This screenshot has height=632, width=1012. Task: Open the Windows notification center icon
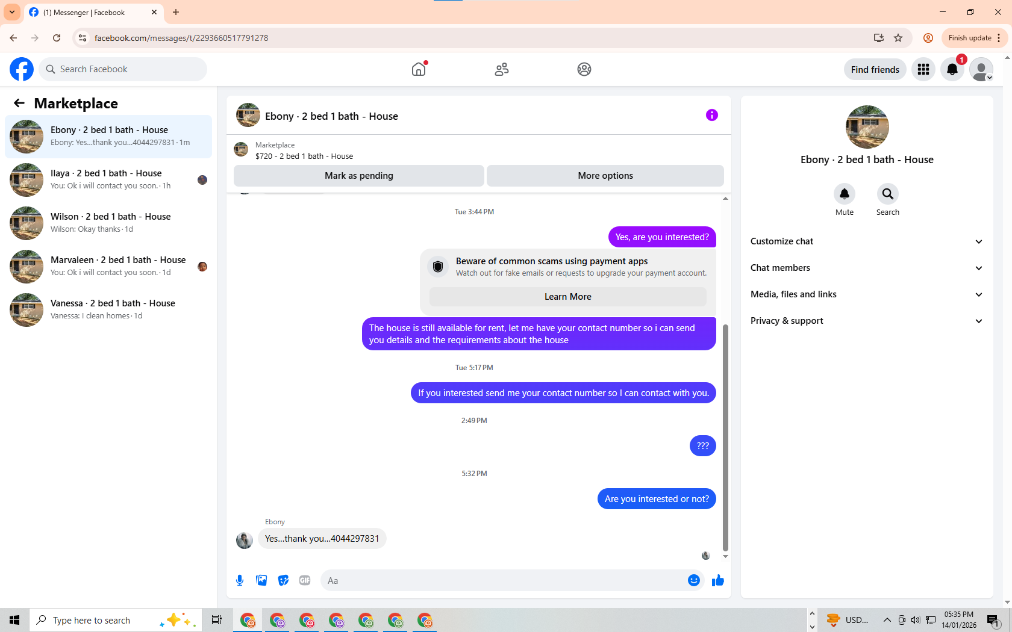click(x=993, y=620)
